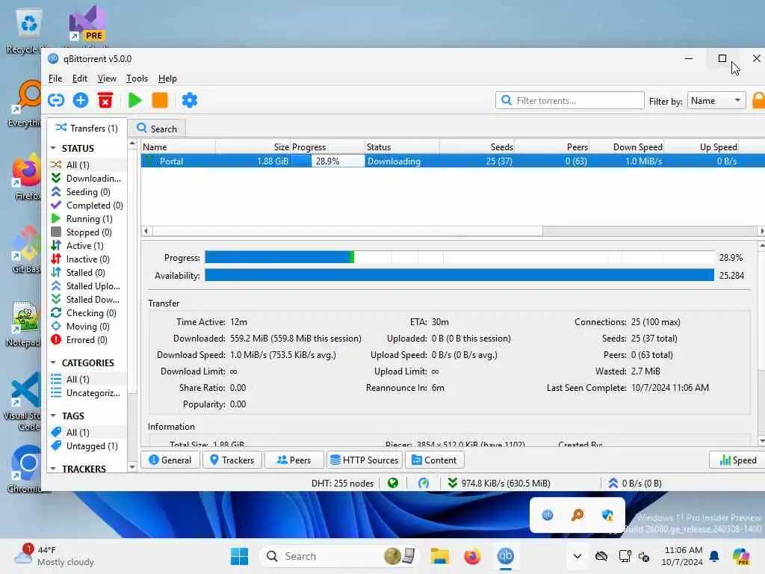Filter by Stalled (0) status

(x=87, y=272)
